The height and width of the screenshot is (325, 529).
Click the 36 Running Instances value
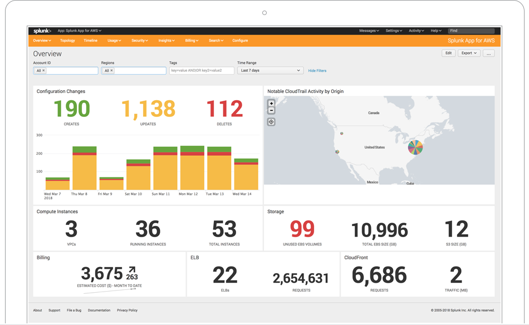(x=148, y=229)
